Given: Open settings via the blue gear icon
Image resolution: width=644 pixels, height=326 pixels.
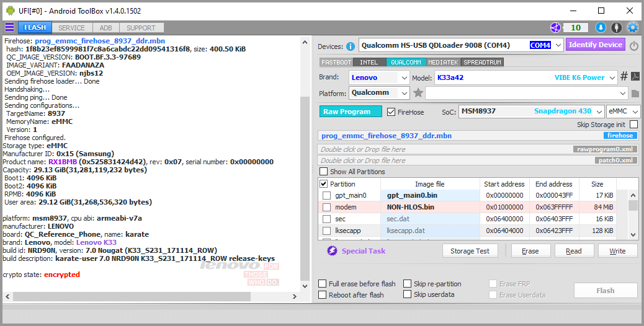Looking at the screenshot, I should (x=633, y=27).
